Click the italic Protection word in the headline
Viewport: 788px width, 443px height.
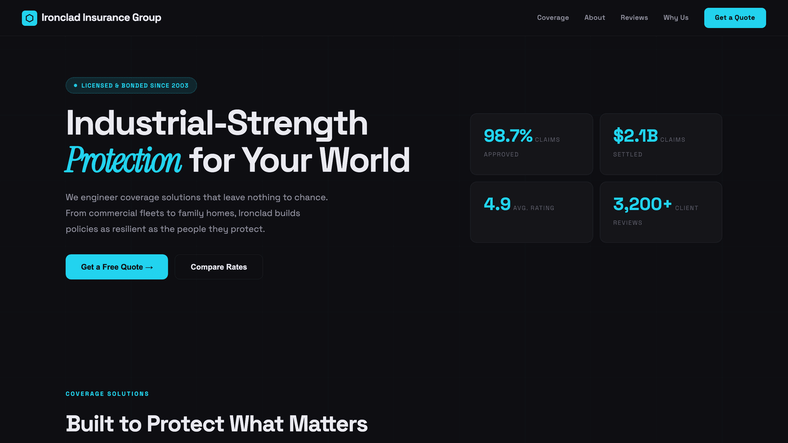coord(124,161)
